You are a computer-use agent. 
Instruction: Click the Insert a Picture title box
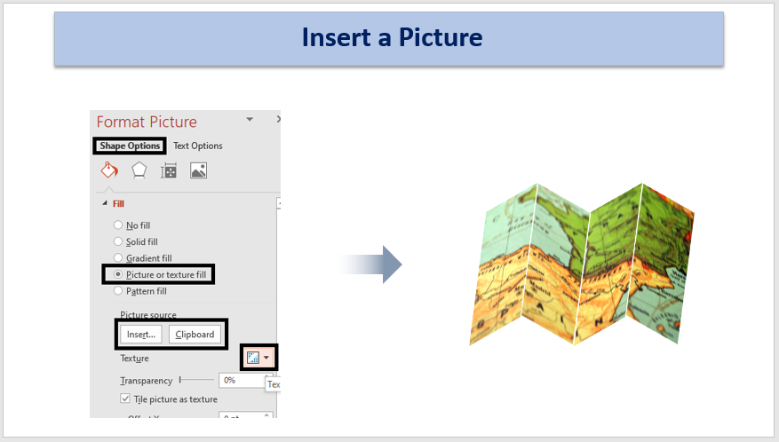tap(389, 39)
